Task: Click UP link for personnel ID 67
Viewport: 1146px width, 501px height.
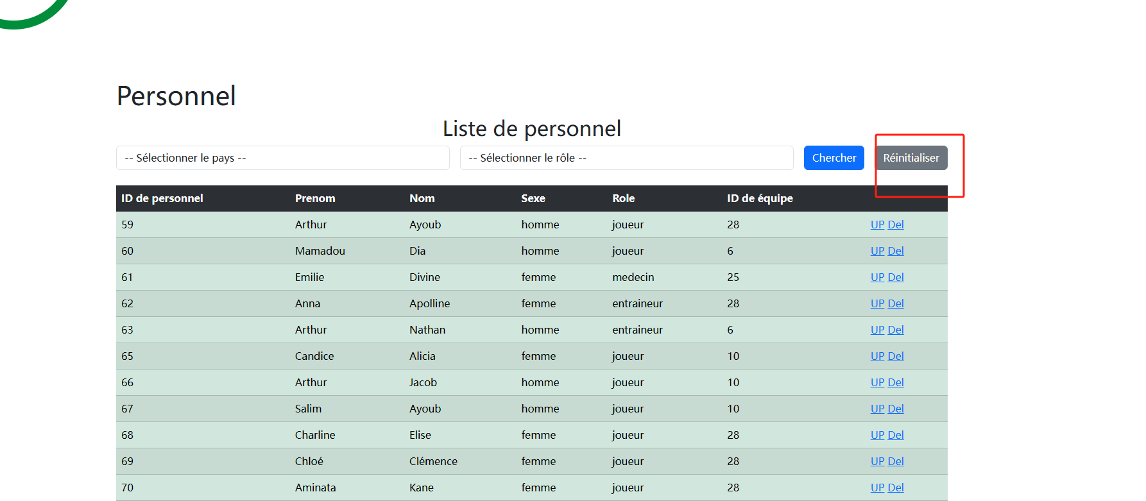Action: click(x=877, y=409)
